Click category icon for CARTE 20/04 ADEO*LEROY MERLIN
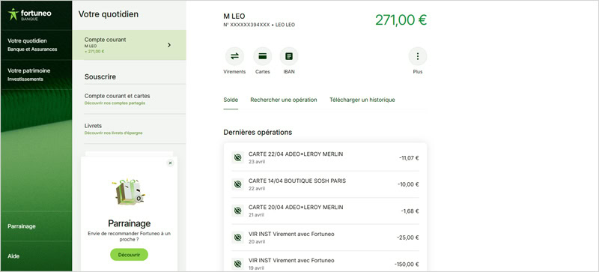Viewport: 599px width, 272px height. (237, 211)
